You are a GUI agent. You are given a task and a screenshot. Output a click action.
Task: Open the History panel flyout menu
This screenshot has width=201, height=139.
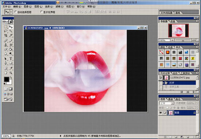coord(197,73)
